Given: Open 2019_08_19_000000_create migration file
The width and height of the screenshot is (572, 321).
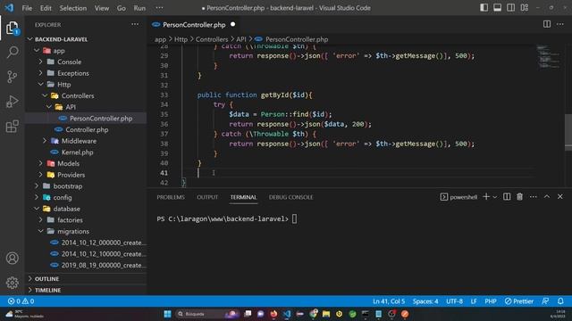Looking at the screenshot, I should pyautogui.click(x=86, y=265).
